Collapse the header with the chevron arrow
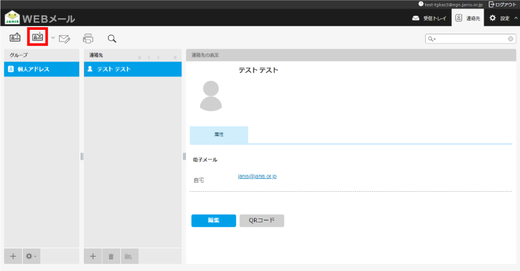 pos(515,18)
